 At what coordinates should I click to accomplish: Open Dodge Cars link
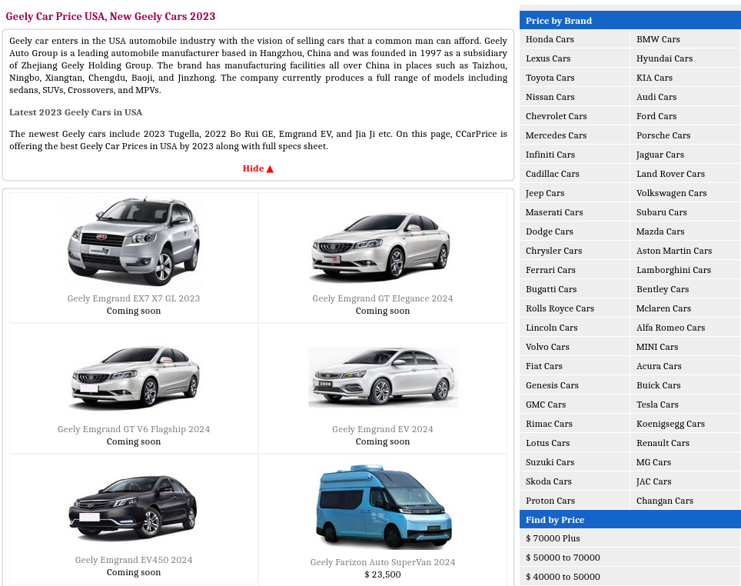(x=549, y=231)
